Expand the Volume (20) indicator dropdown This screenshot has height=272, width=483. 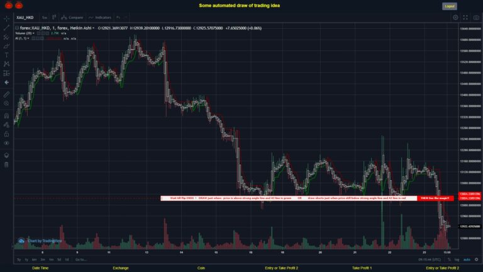(33, 33)
